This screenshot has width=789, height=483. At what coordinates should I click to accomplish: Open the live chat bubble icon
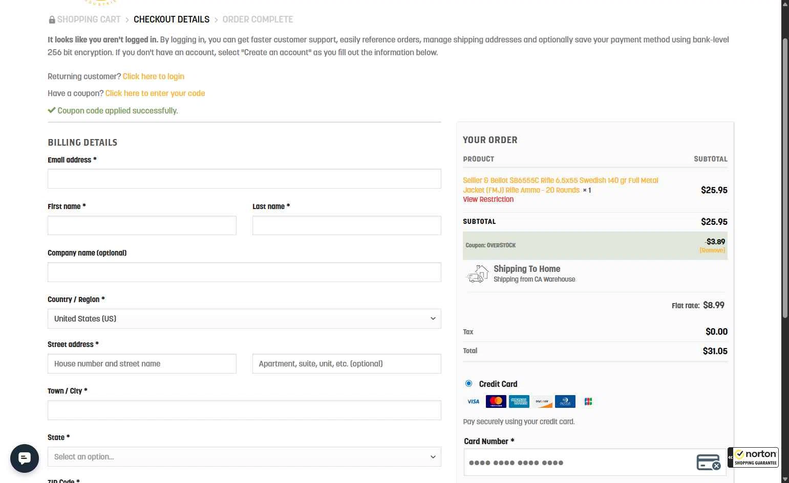[25, 458]
